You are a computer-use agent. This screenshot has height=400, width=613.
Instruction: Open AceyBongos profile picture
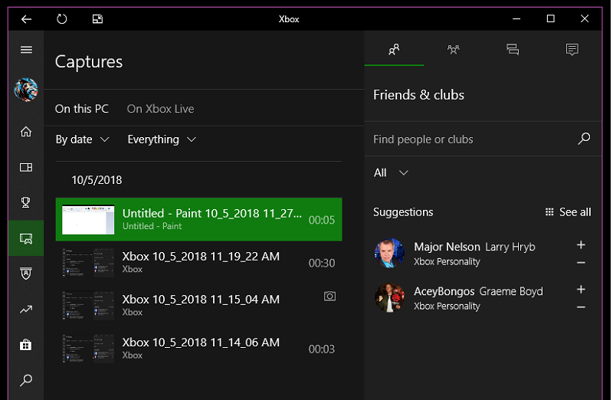(x=389, y=297)
